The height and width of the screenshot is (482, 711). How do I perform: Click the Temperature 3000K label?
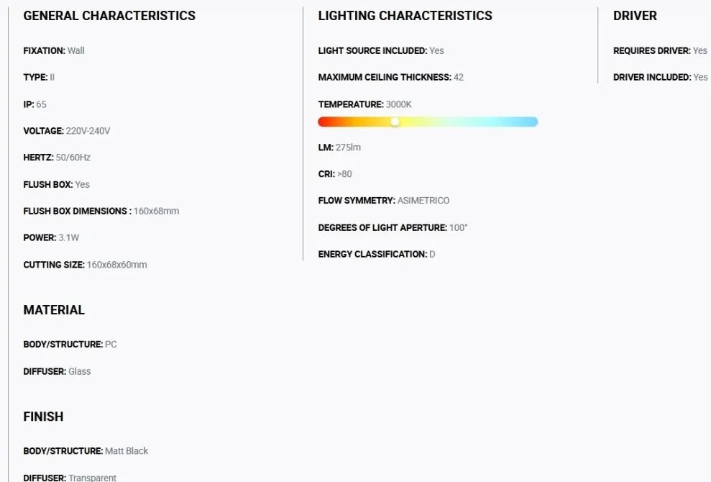[365, 104]
